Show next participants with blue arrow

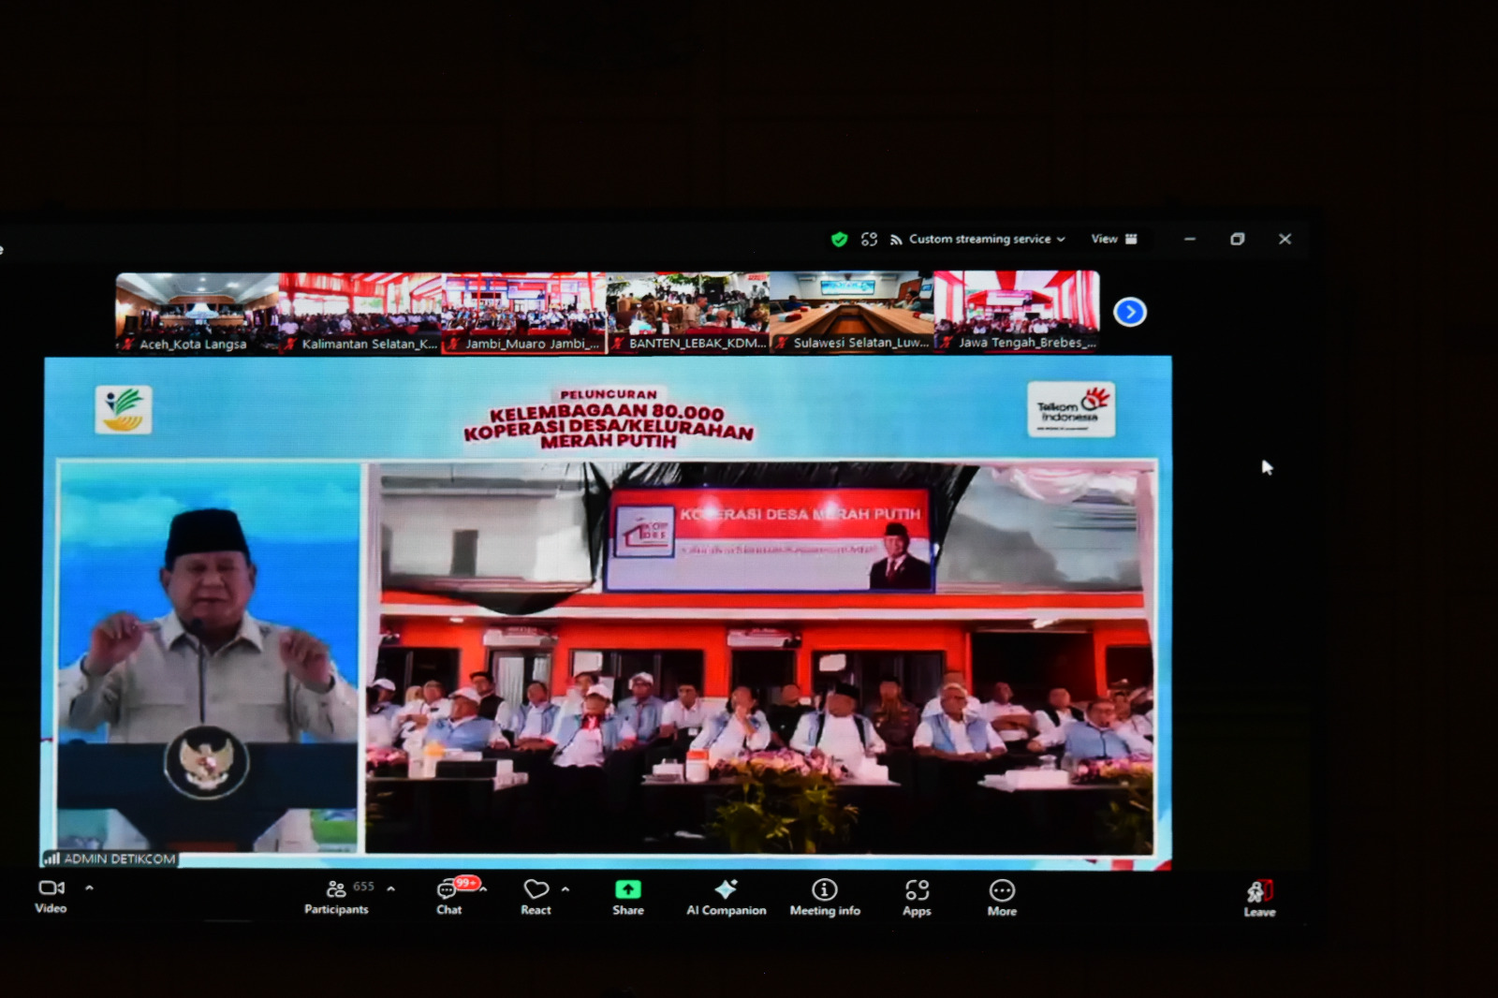(x=1130, y=312)
